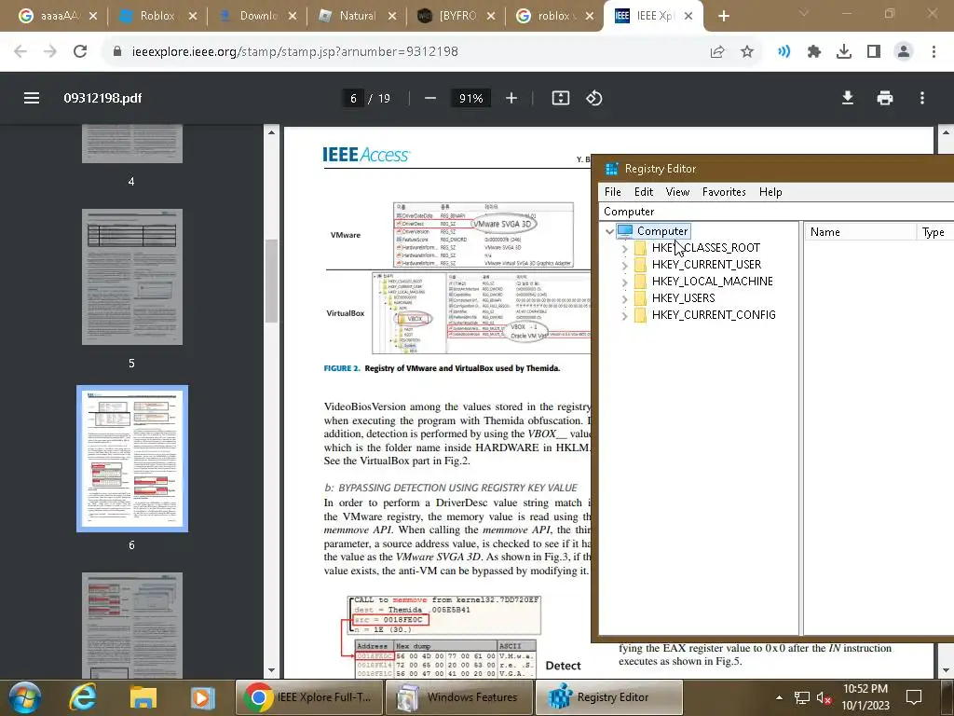Expand HKEY_CLASSES_ROOT in the registry tree
The image size is (954, 716).
pyautogui.click(x=624, y=248)
